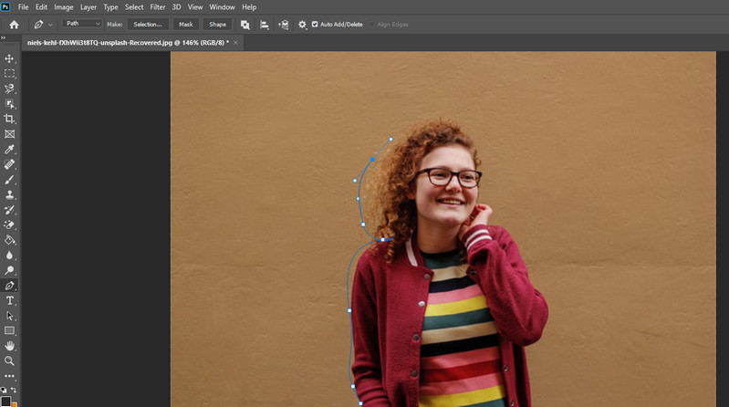This screenshot has height=407, width=729.
Task: Select the Move tool
Action: pyautogui.click(x=10, y=58)
